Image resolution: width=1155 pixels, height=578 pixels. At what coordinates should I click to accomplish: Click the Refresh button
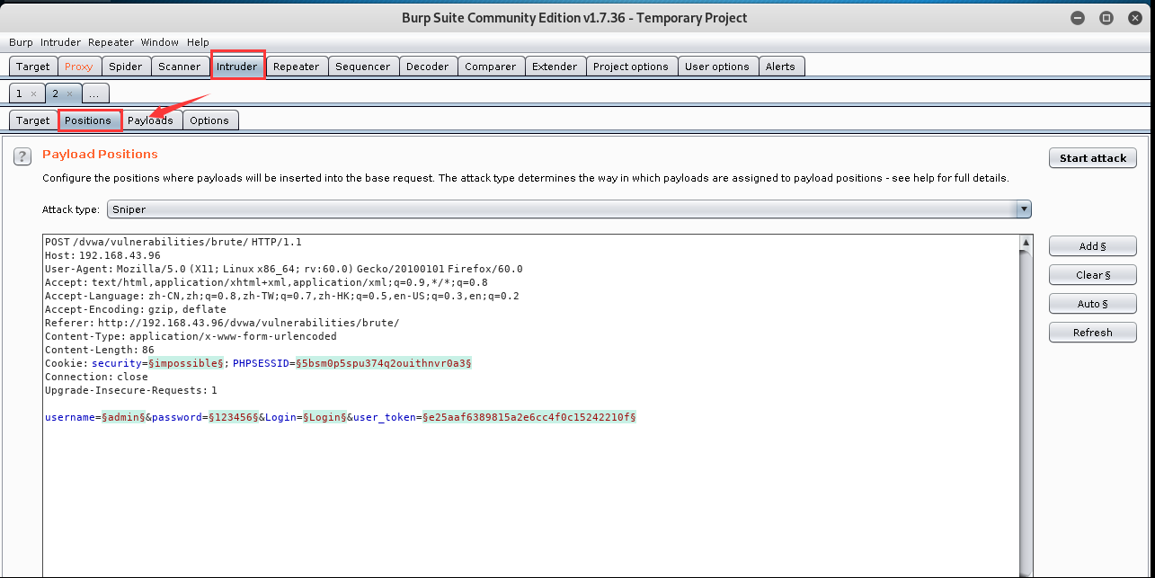tap(1093, 333)
